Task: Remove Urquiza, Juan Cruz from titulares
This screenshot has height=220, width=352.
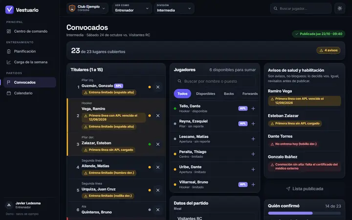Action: (158, 190)
